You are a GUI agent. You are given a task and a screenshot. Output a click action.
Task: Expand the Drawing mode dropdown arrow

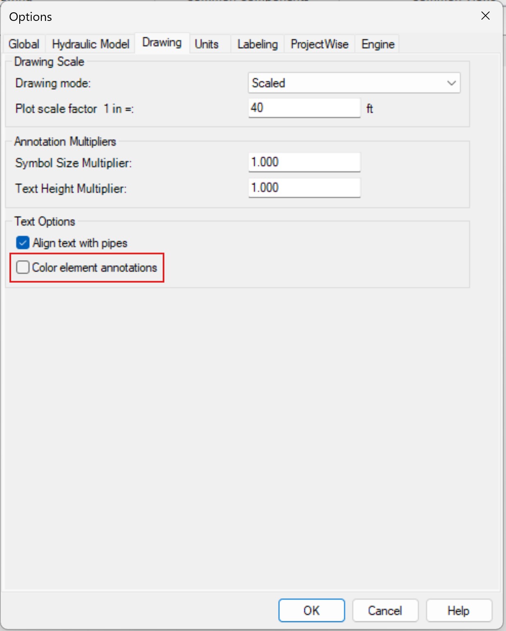tap(452, 83)
